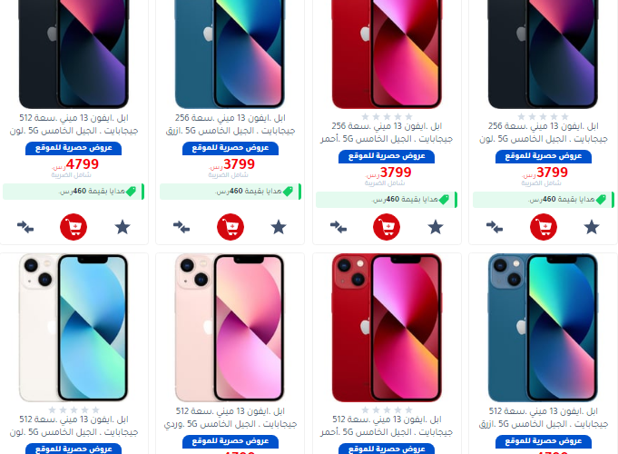Image resolution: width=618 pixels, height=454 pixels.
Task: Compare the blue 256GB iPhone 13 mini
Action: [x=181, y=227]
